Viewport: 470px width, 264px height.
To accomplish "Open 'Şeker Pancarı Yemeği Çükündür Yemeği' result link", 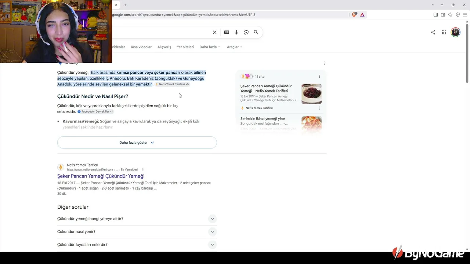I will (x=101, y=176).
